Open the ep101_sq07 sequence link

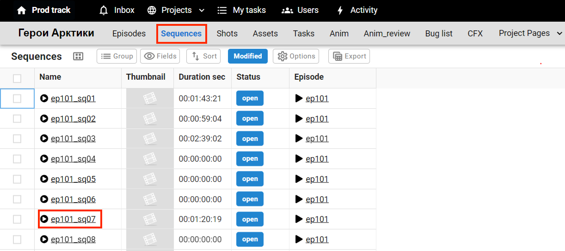coord(73,219)
